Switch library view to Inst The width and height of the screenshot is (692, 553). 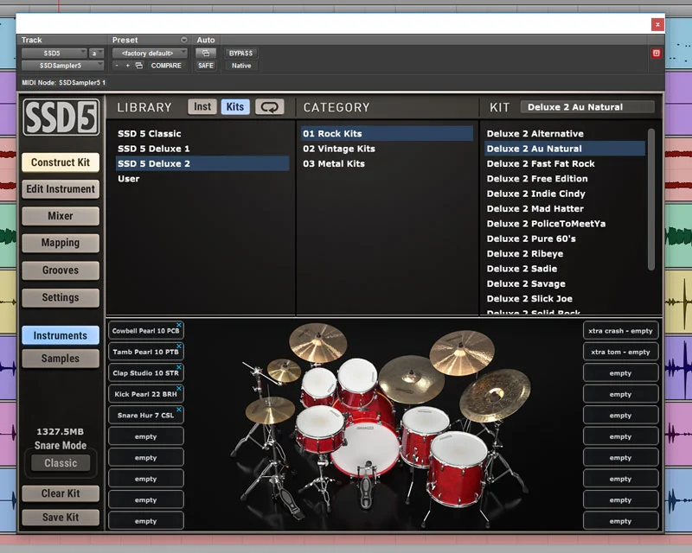coord(202,107)
